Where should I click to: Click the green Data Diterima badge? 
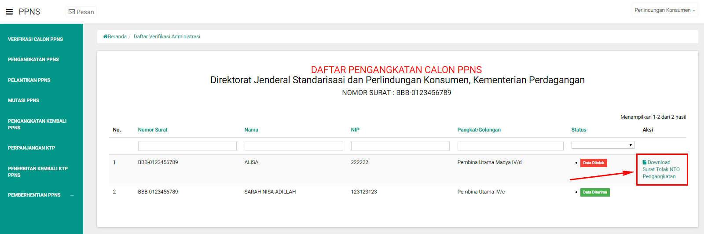tap(595, 192)
